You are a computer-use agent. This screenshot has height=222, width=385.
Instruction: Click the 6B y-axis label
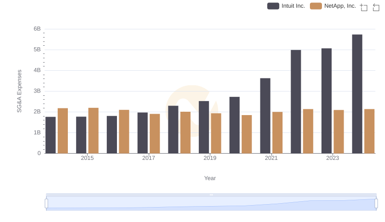coord(37,29)
